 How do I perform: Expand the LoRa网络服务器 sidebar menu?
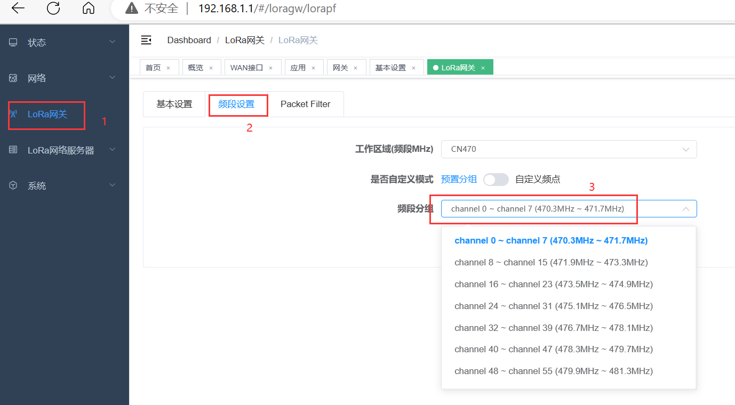pos(112,150)
